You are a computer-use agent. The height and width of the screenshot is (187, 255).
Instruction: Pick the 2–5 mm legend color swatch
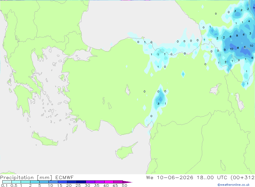[x=35, y=182]
